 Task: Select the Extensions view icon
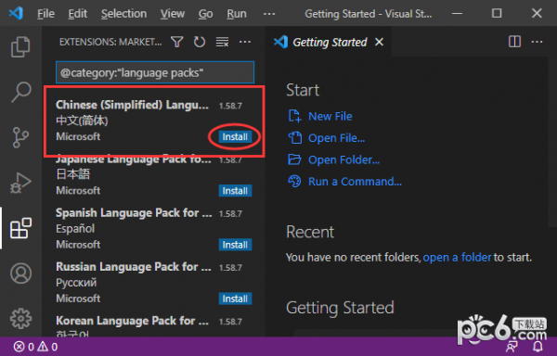(20, 228)
